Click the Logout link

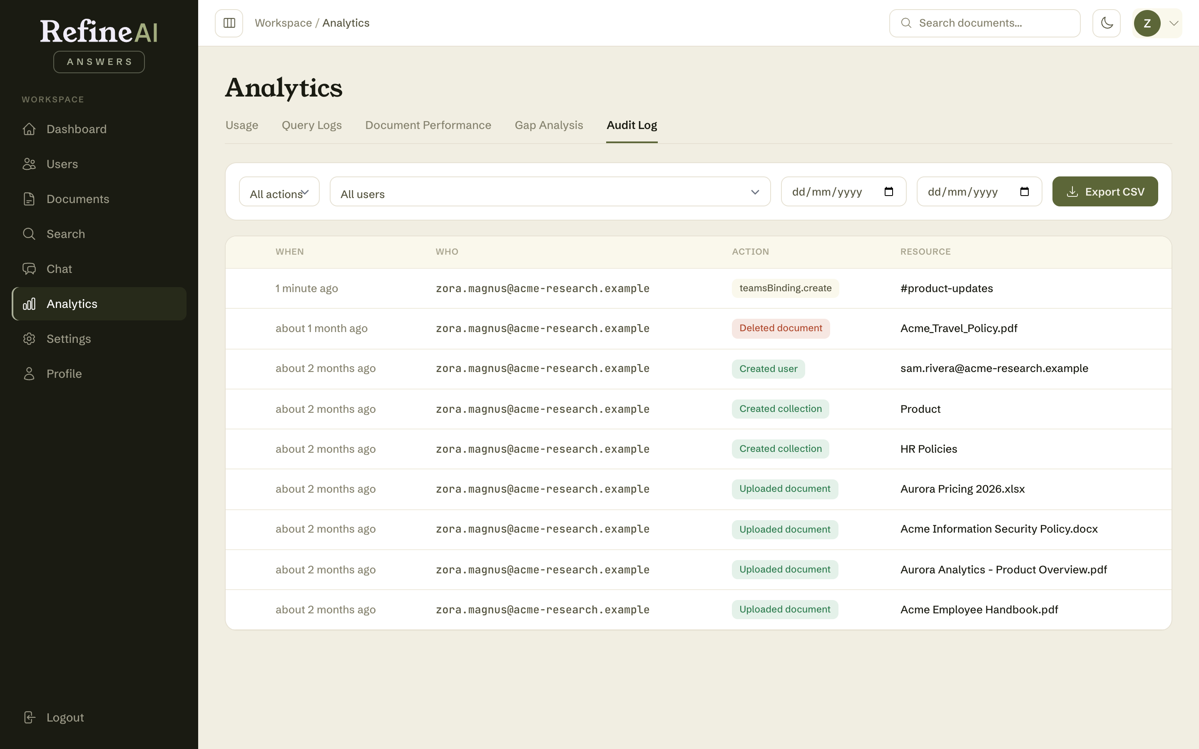tap(99, 717)
